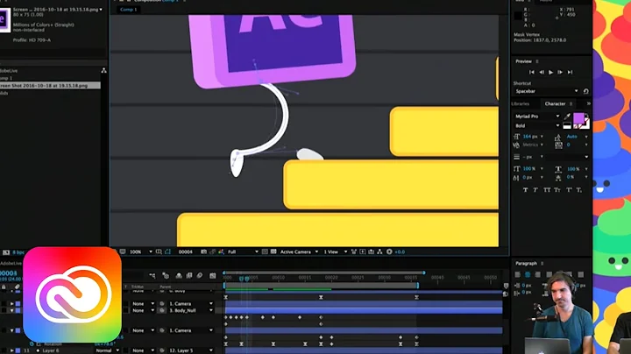The width and height of the screenshot is (631, 354).
Task: Enable motion blur for timeline layers
Action: pyautogui.click(x=200, y=275)
